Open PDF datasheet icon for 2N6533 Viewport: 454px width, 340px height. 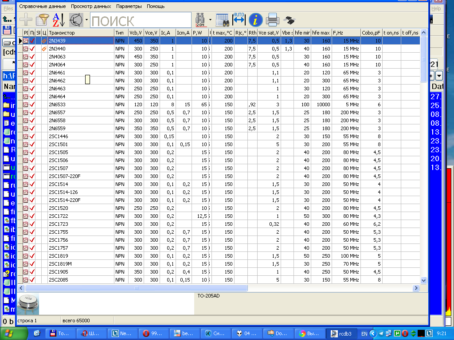click(26, 104)
